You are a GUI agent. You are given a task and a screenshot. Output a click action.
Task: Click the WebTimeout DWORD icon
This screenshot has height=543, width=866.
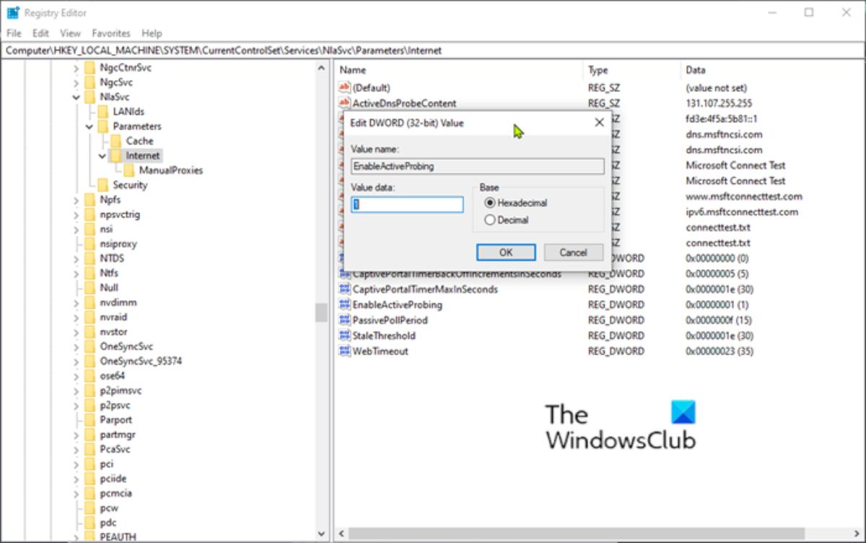click(x=344, y=351)
